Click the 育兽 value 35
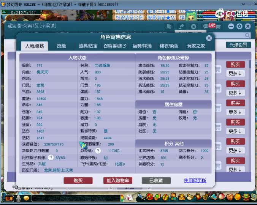257x205 pixels. (x=206, y=92)
